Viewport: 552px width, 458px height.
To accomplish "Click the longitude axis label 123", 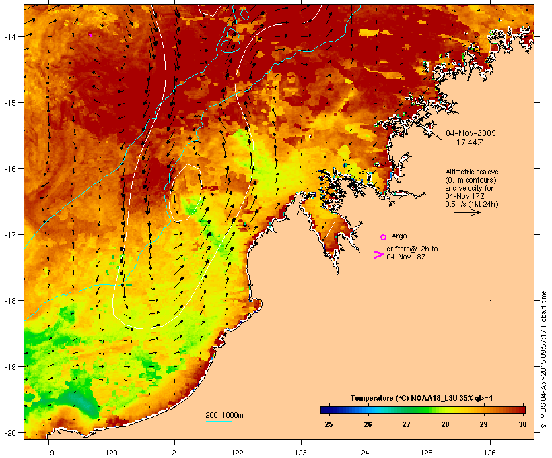I will (x=301, y=453).
